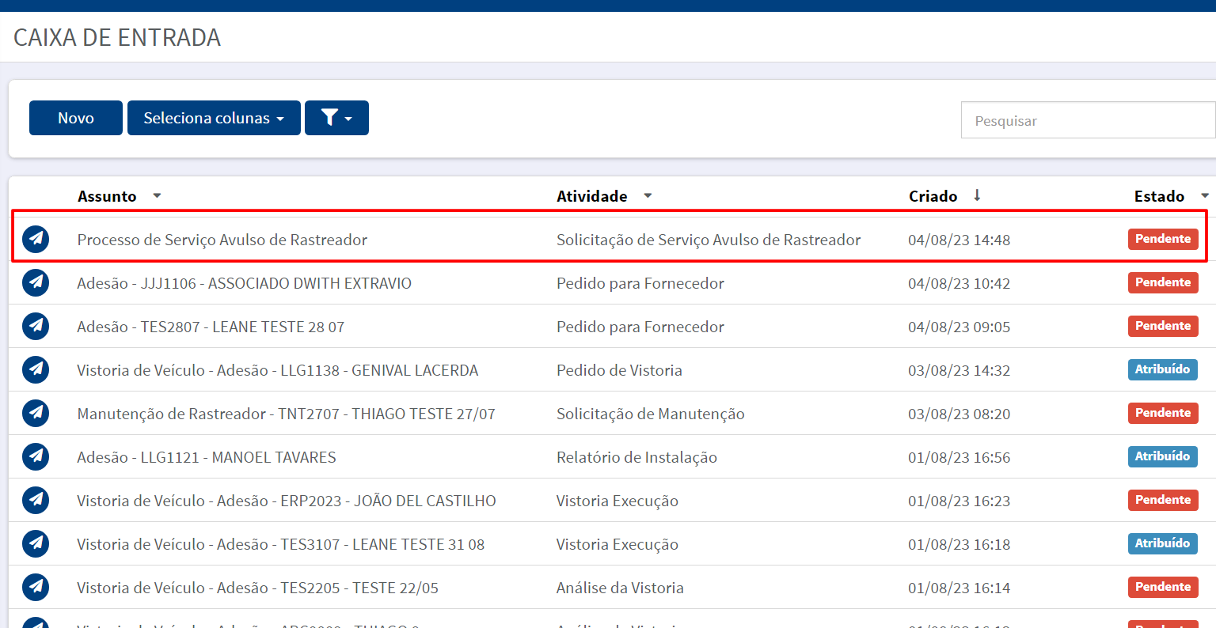Open 'Adesão - TES2807 - LEANE TESTE 28 07'
Image resolution: width=1216 pixels, height=628 pixels.
[x=211, y=327]
